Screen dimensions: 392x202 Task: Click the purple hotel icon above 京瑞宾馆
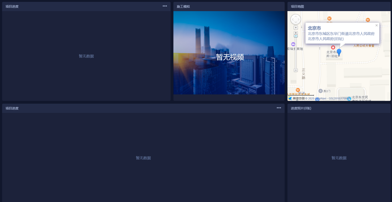tap(293, 44)
